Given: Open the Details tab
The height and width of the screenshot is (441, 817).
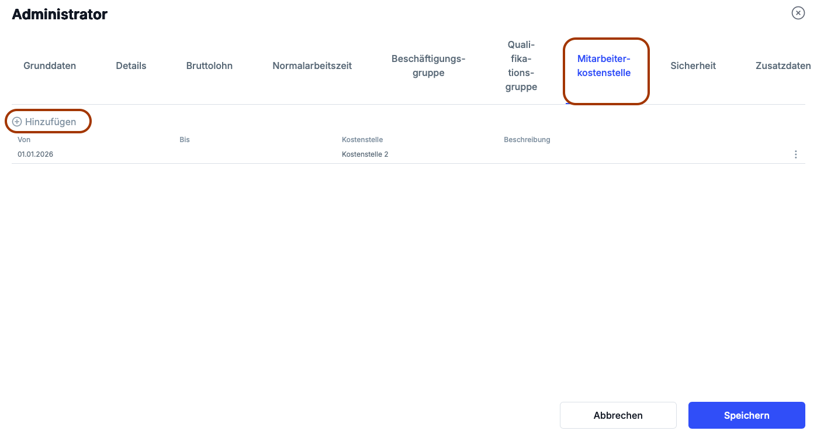Looking at the screenshot, I should [x=131, y=66].
